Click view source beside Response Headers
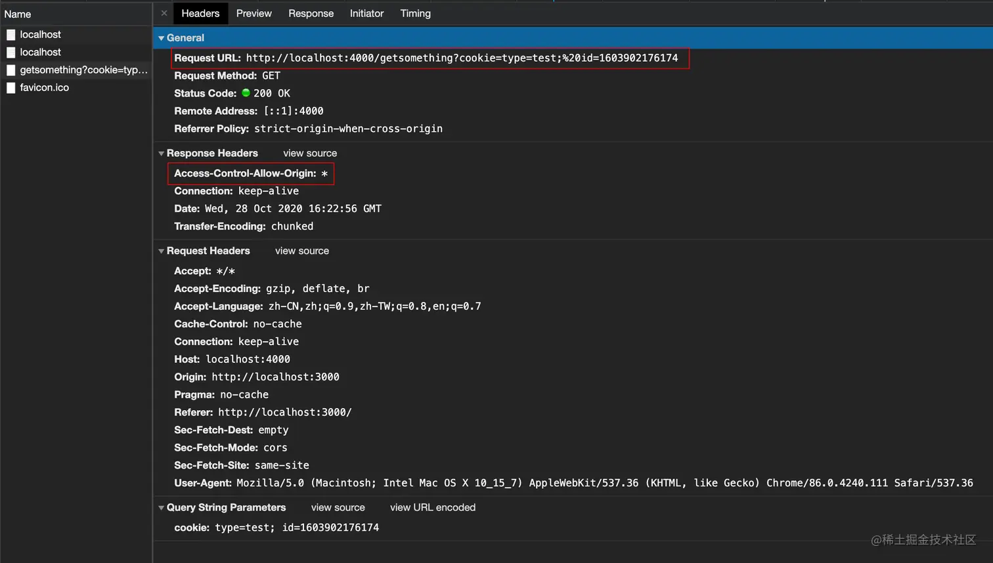Screen dimensions: 993x563 [x=310, y=154]
